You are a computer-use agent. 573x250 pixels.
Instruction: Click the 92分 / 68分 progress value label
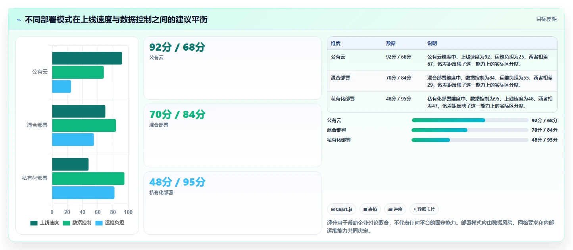click(x=544, y=120)
